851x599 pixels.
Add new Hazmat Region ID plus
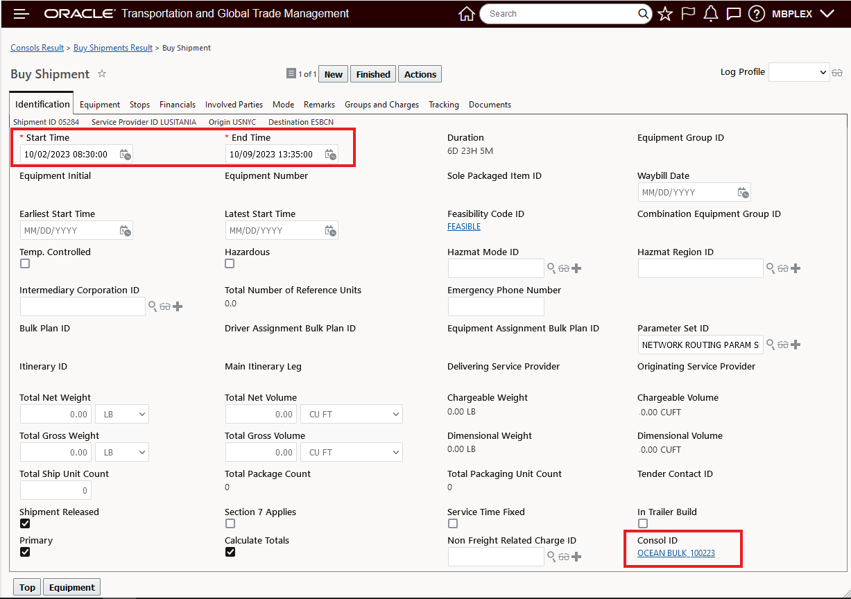click(x=795, y=268)
